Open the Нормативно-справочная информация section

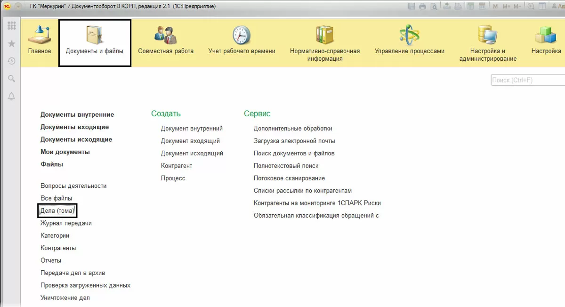(325, 44)
